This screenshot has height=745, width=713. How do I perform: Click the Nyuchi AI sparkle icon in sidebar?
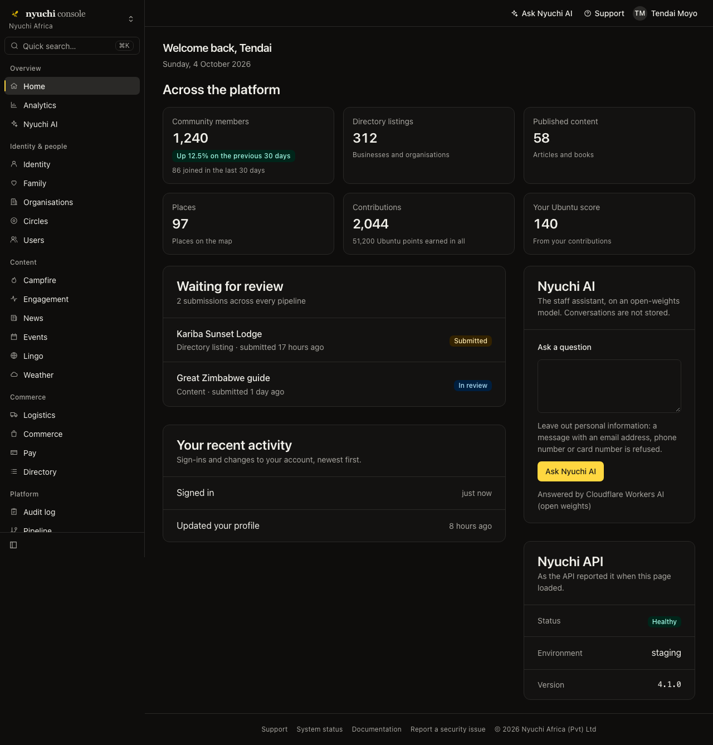(14, 124)
